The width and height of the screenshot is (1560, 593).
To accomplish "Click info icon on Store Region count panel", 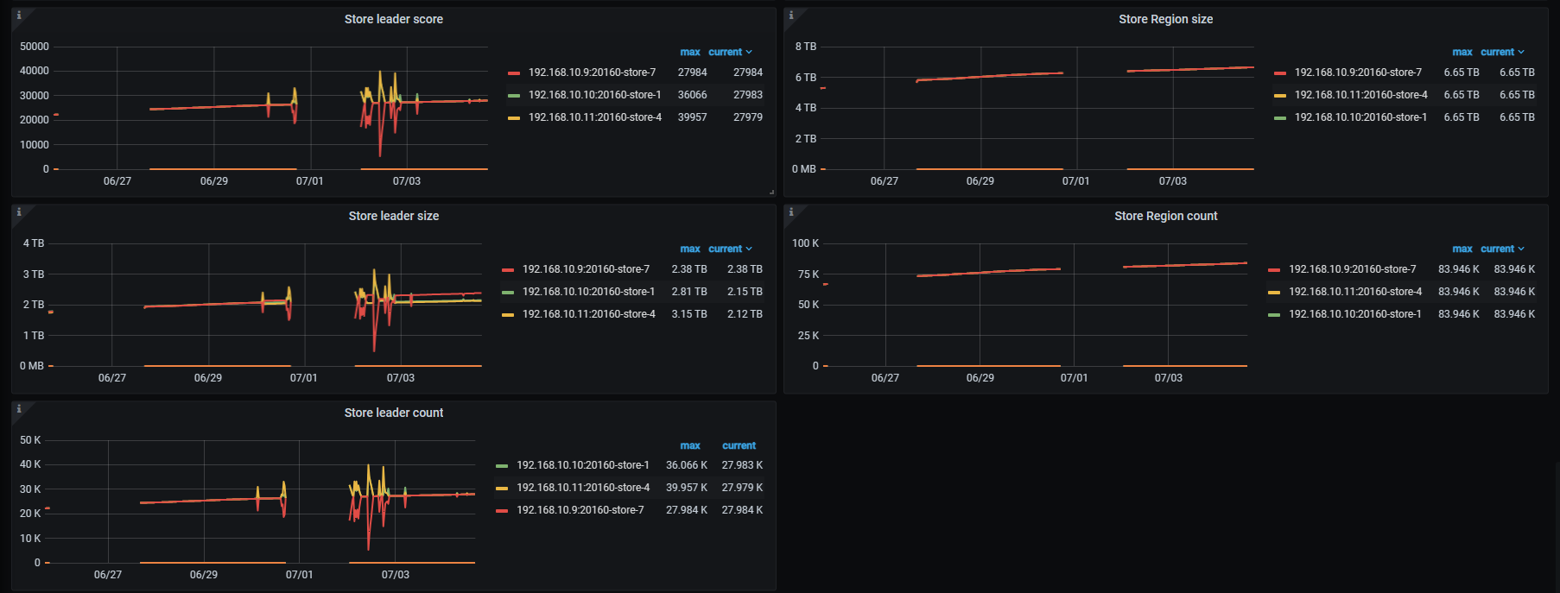I will pos(791,212).
